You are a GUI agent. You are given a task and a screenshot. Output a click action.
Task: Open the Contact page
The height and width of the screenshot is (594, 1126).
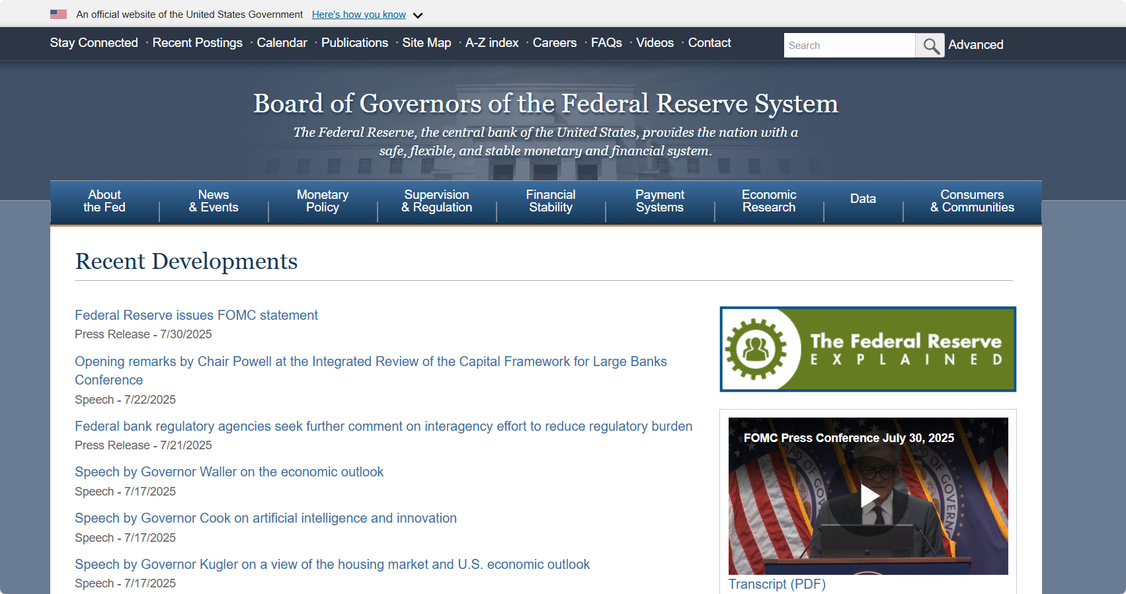tap(709, 43)
